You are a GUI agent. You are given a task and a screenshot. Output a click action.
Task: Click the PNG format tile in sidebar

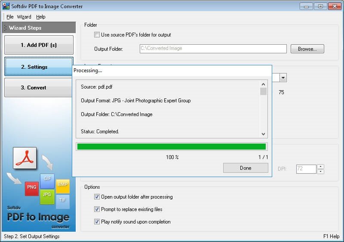click(32, 188)
